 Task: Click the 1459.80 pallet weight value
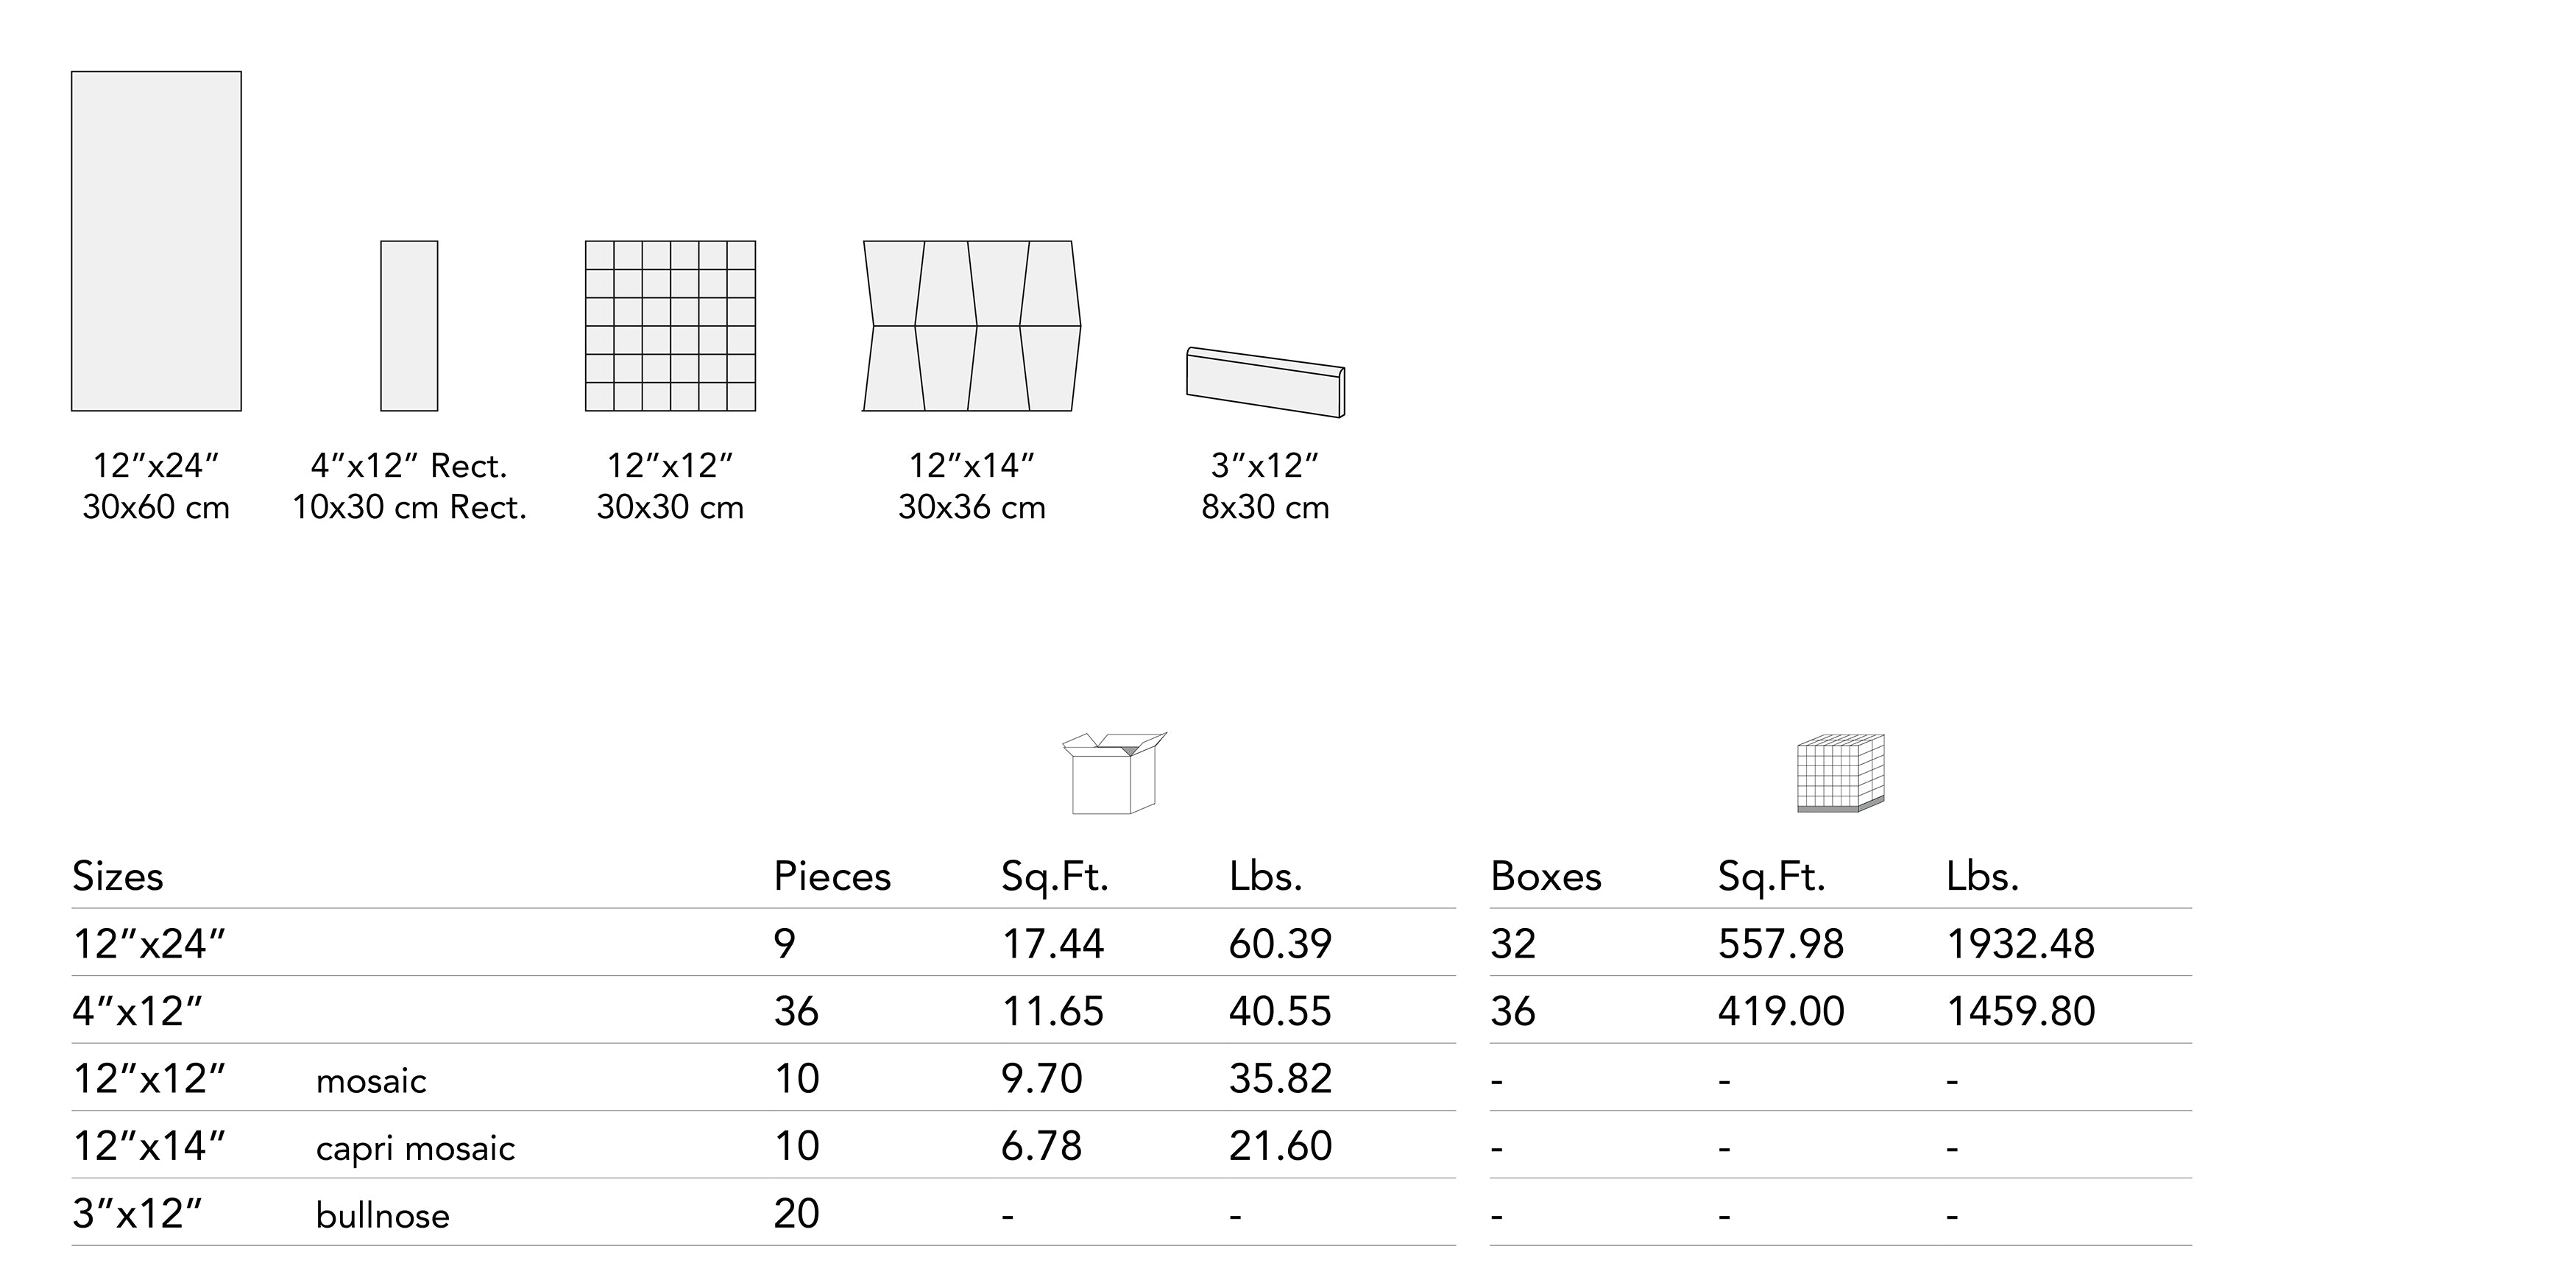[x=2021, y=1012]
